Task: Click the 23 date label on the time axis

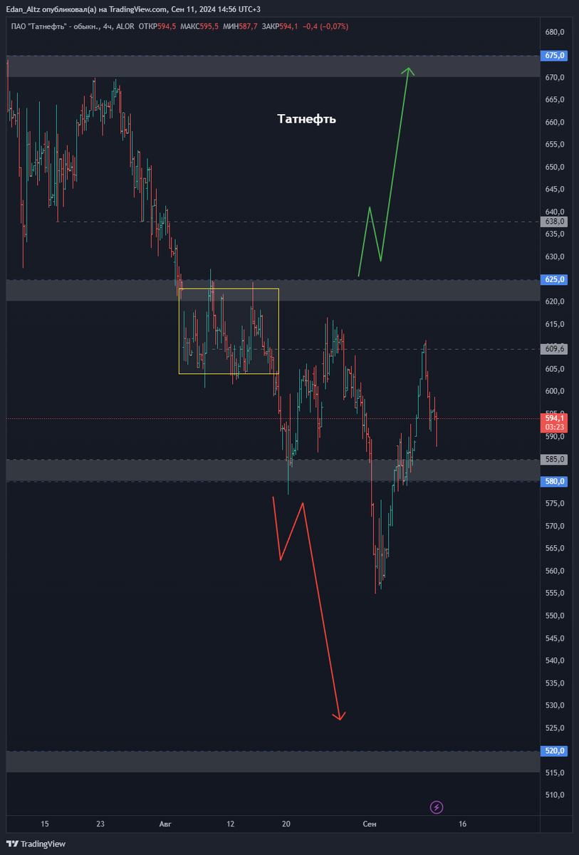Action: click(100, 824)
